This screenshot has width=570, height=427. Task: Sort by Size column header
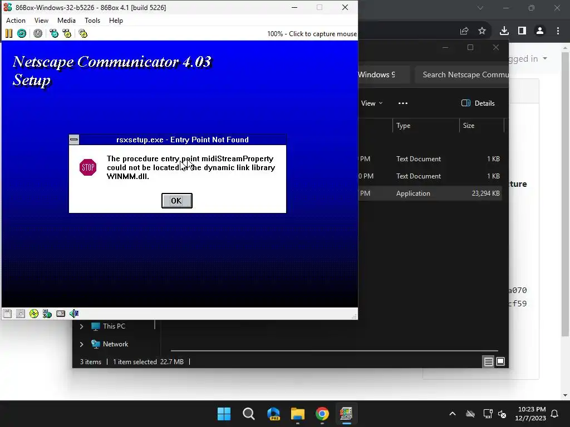481,126
